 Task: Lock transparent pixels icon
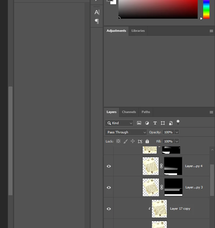(118, 141)
